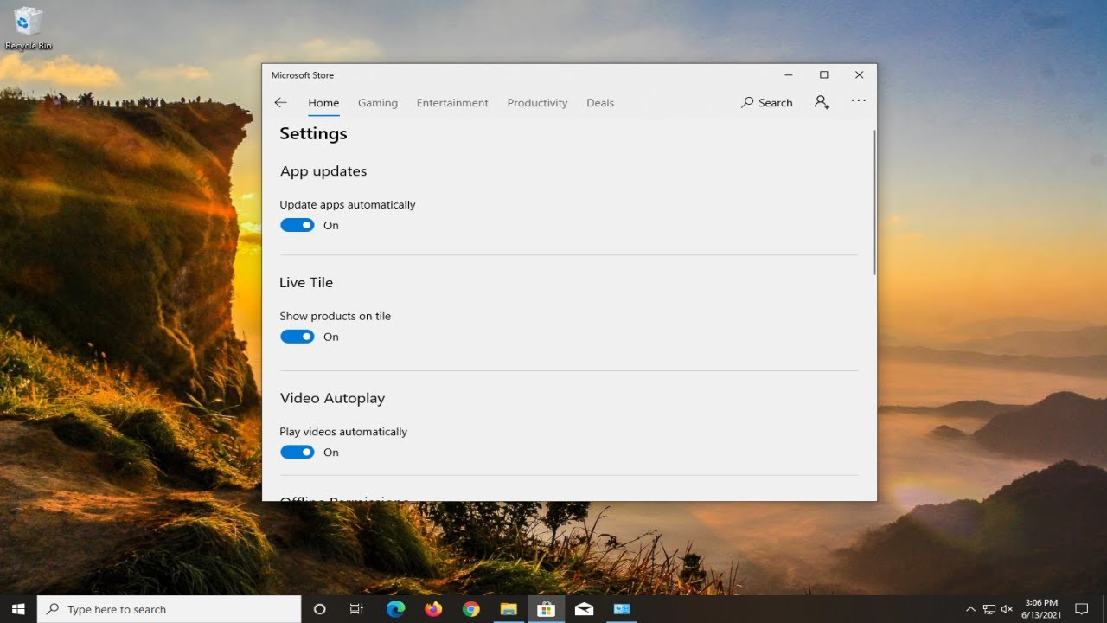The height and width of the screenshot is (623, 1107).
Task: Click the Store settings vertical scrollbar
Action: [874, 202]
